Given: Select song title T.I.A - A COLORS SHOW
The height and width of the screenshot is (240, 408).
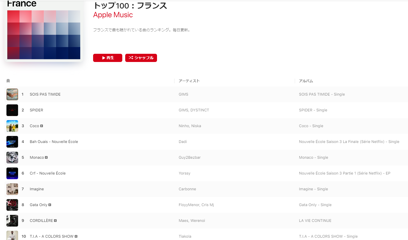Looking at the screenshot, I should (52, 236).
